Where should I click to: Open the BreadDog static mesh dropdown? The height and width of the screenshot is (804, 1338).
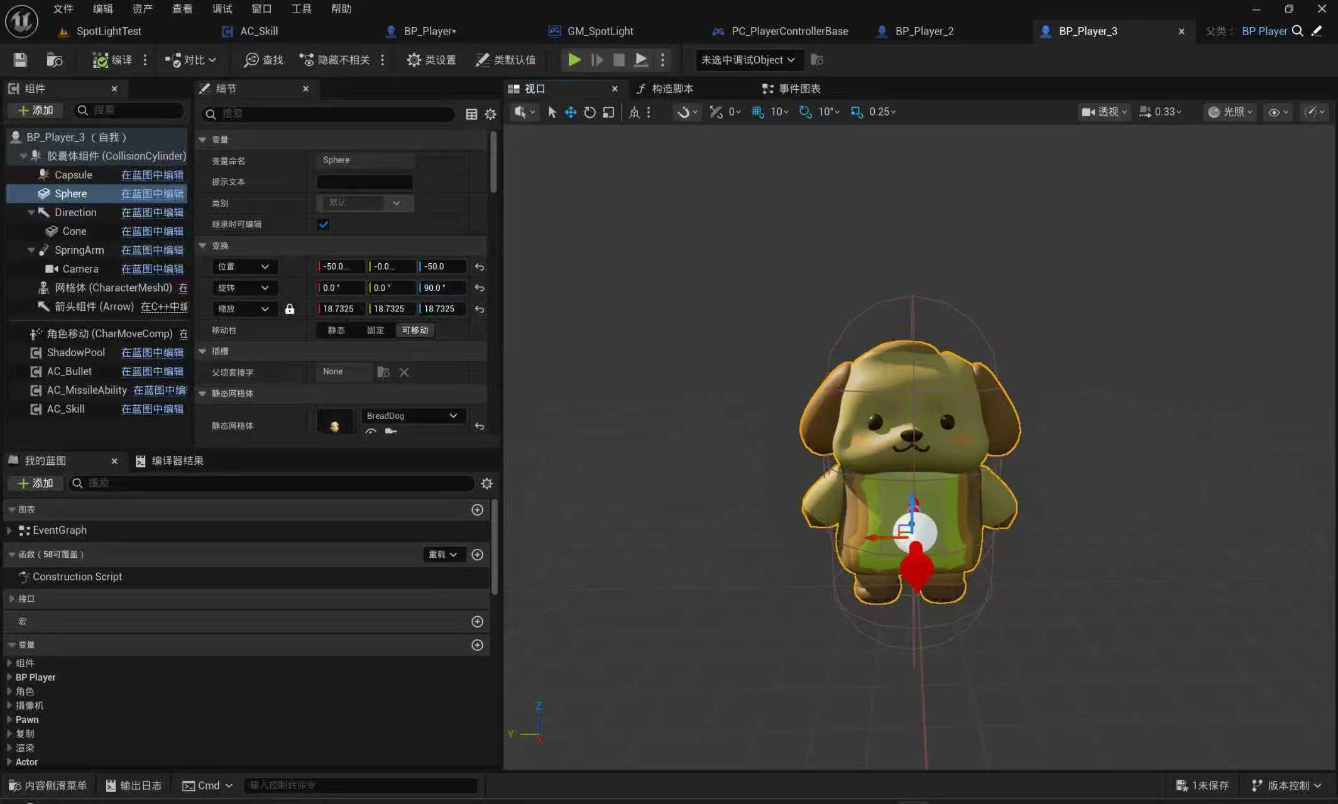(x=412, y=416)
